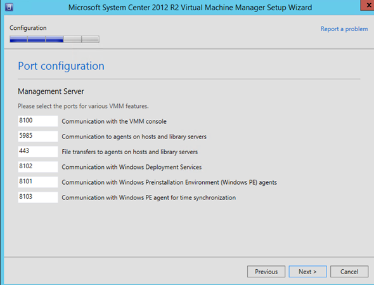Edit the Windows PE agents port 8101
The width and height of the screenshot is (374, 285).
click(38, 182)
